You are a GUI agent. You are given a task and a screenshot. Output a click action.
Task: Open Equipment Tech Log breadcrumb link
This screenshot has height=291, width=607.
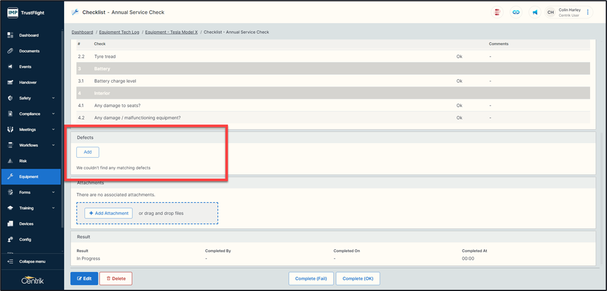[x=119, y=32]
